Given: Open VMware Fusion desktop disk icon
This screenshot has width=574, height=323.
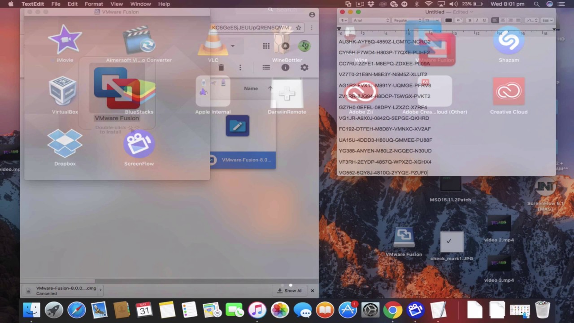Looking at the screenshot, I should pyautogui.click(x=404, y=238).
